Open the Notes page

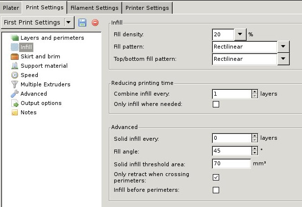[x=28, y=112]
